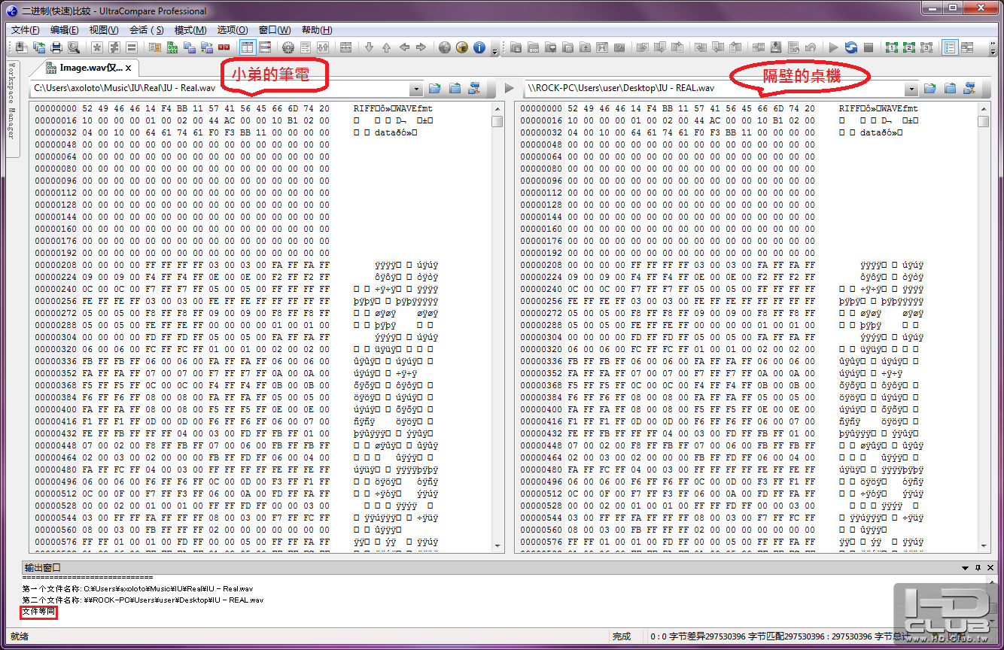
Task: Click the folder icon right of left path dropdown
Action: click(435, 89)
